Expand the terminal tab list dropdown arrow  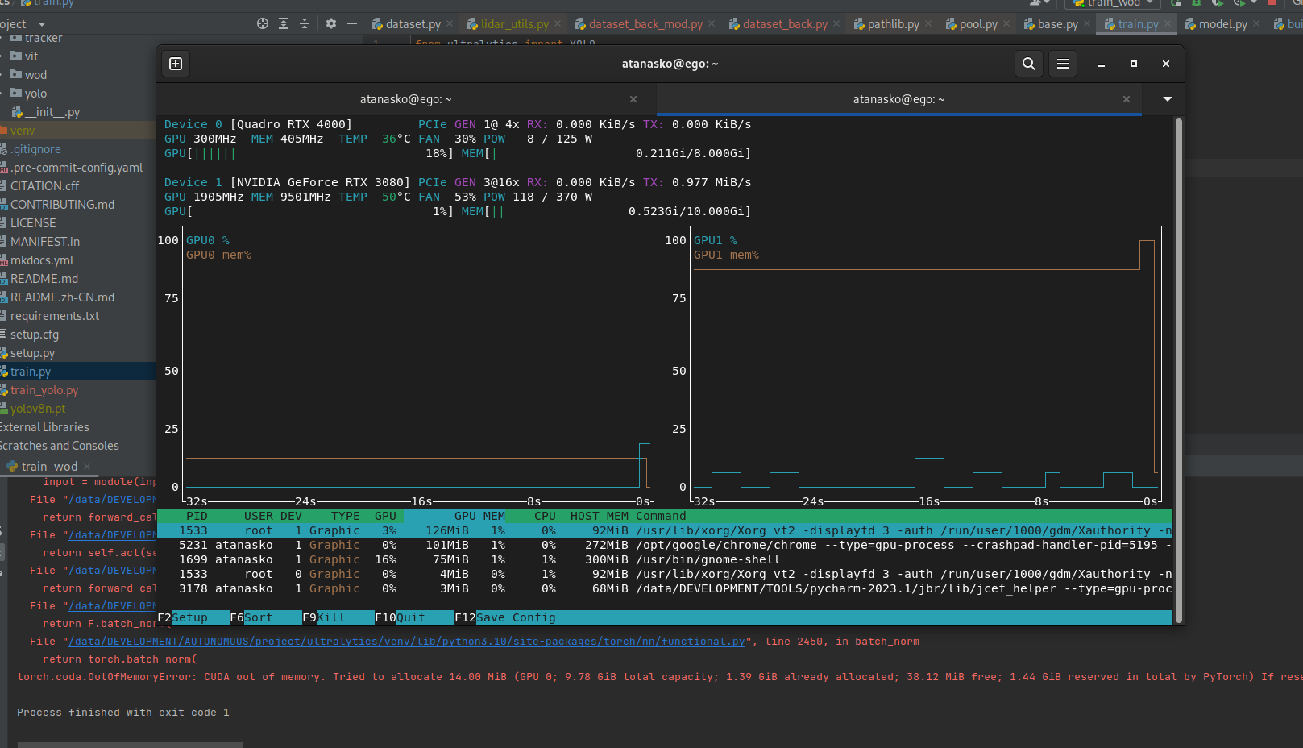click(x=1167, y=99)
